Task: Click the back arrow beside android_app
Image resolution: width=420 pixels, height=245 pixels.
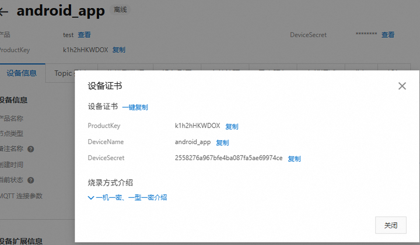Action: point(3,12)
